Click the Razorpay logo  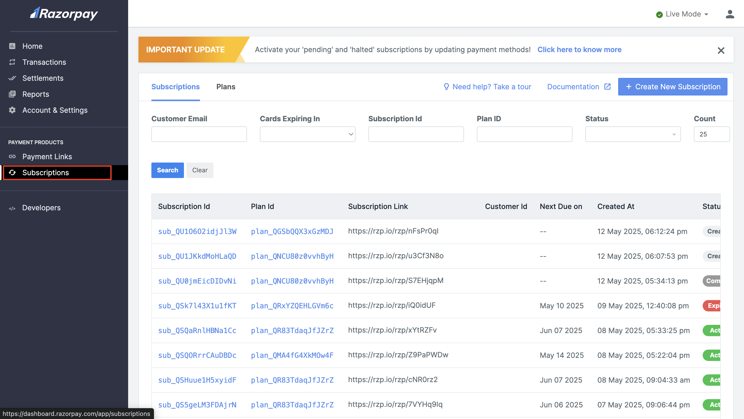pos(64,14)
